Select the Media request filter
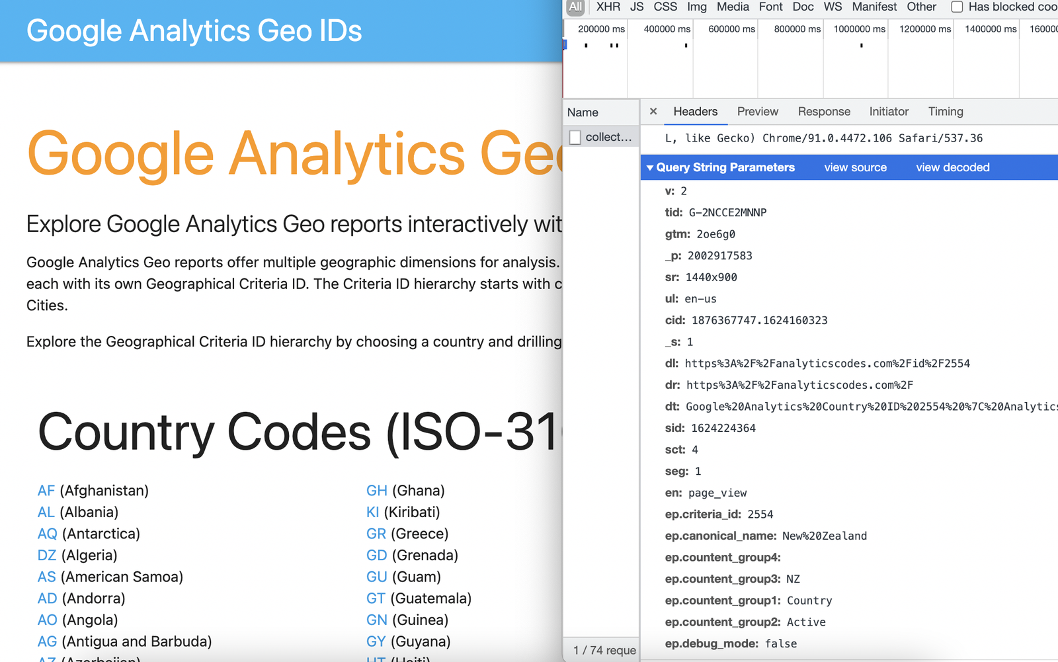This screenshot has width=1058, height=662. click(x=732, y=7)
